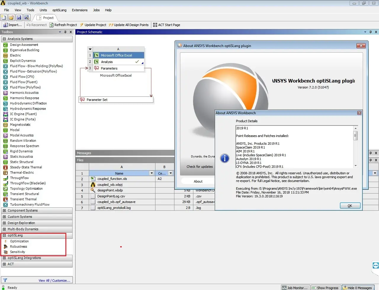Expand the optiSLang Integrations group
Image resolution: width=379 pixels, height=290 pixels.
tap(4, 258)
